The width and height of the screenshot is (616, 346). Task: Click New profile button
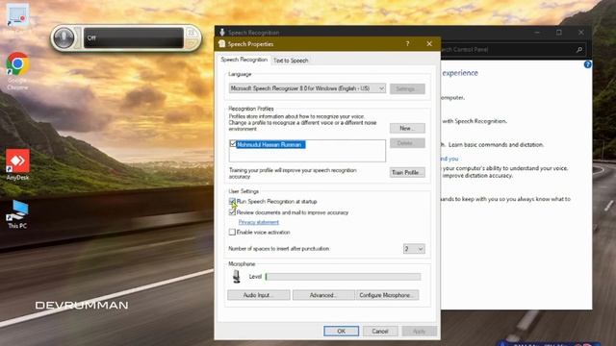[x=407, y=128]
